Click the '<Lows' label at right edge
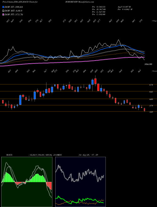The height and width of the screenshot is (207, 157). [x=154, y=71]
